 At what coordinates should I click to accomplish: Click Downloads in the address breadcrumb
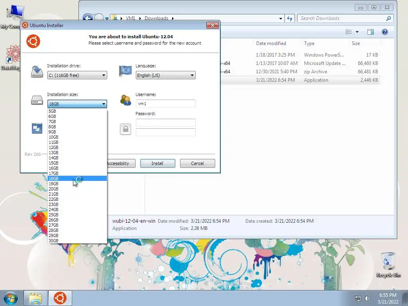point(156,18)
